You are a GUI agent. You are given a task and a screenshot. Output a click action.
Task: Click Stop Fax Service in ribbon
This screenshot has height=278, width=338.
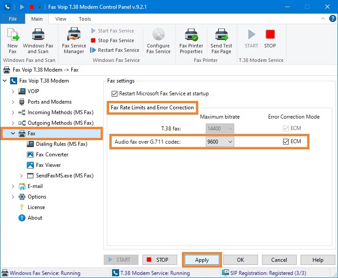click(x=113, y=40)
